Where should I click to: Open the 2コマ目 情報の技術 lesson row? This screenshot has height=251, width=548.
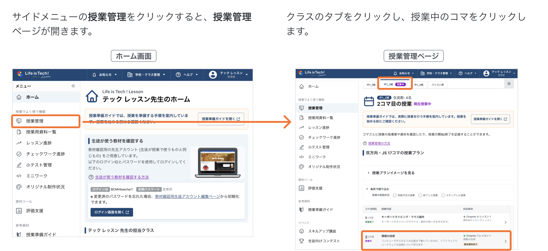point(436,240)
